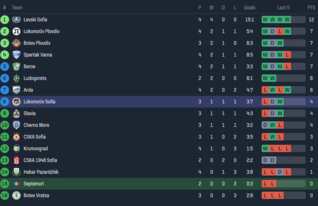
Task: Open the Lokomotiv Sofia team link
Action: [x=39, y=102]
